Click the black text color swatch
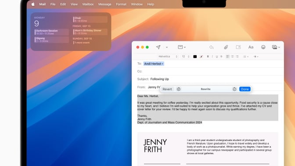Image resolution: width=295 pixels, height=166 pixels. pos(195,57)
